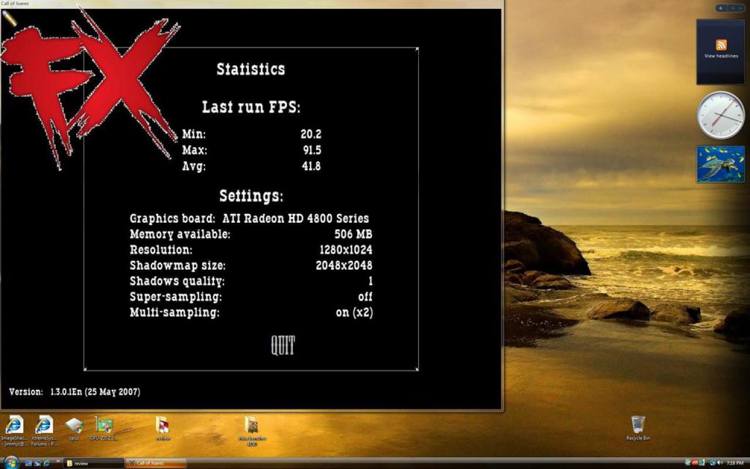Image resolution: width=750 pixels, height=469 pixels.
Task: Click the analog clock gadget
Action: coord(721,115)
